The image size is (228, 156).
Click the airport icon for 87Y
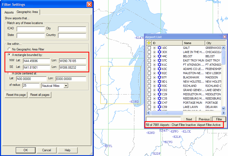(160, 77)
